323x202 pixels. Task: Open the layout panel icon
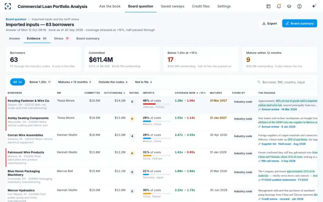click(268, 6)
